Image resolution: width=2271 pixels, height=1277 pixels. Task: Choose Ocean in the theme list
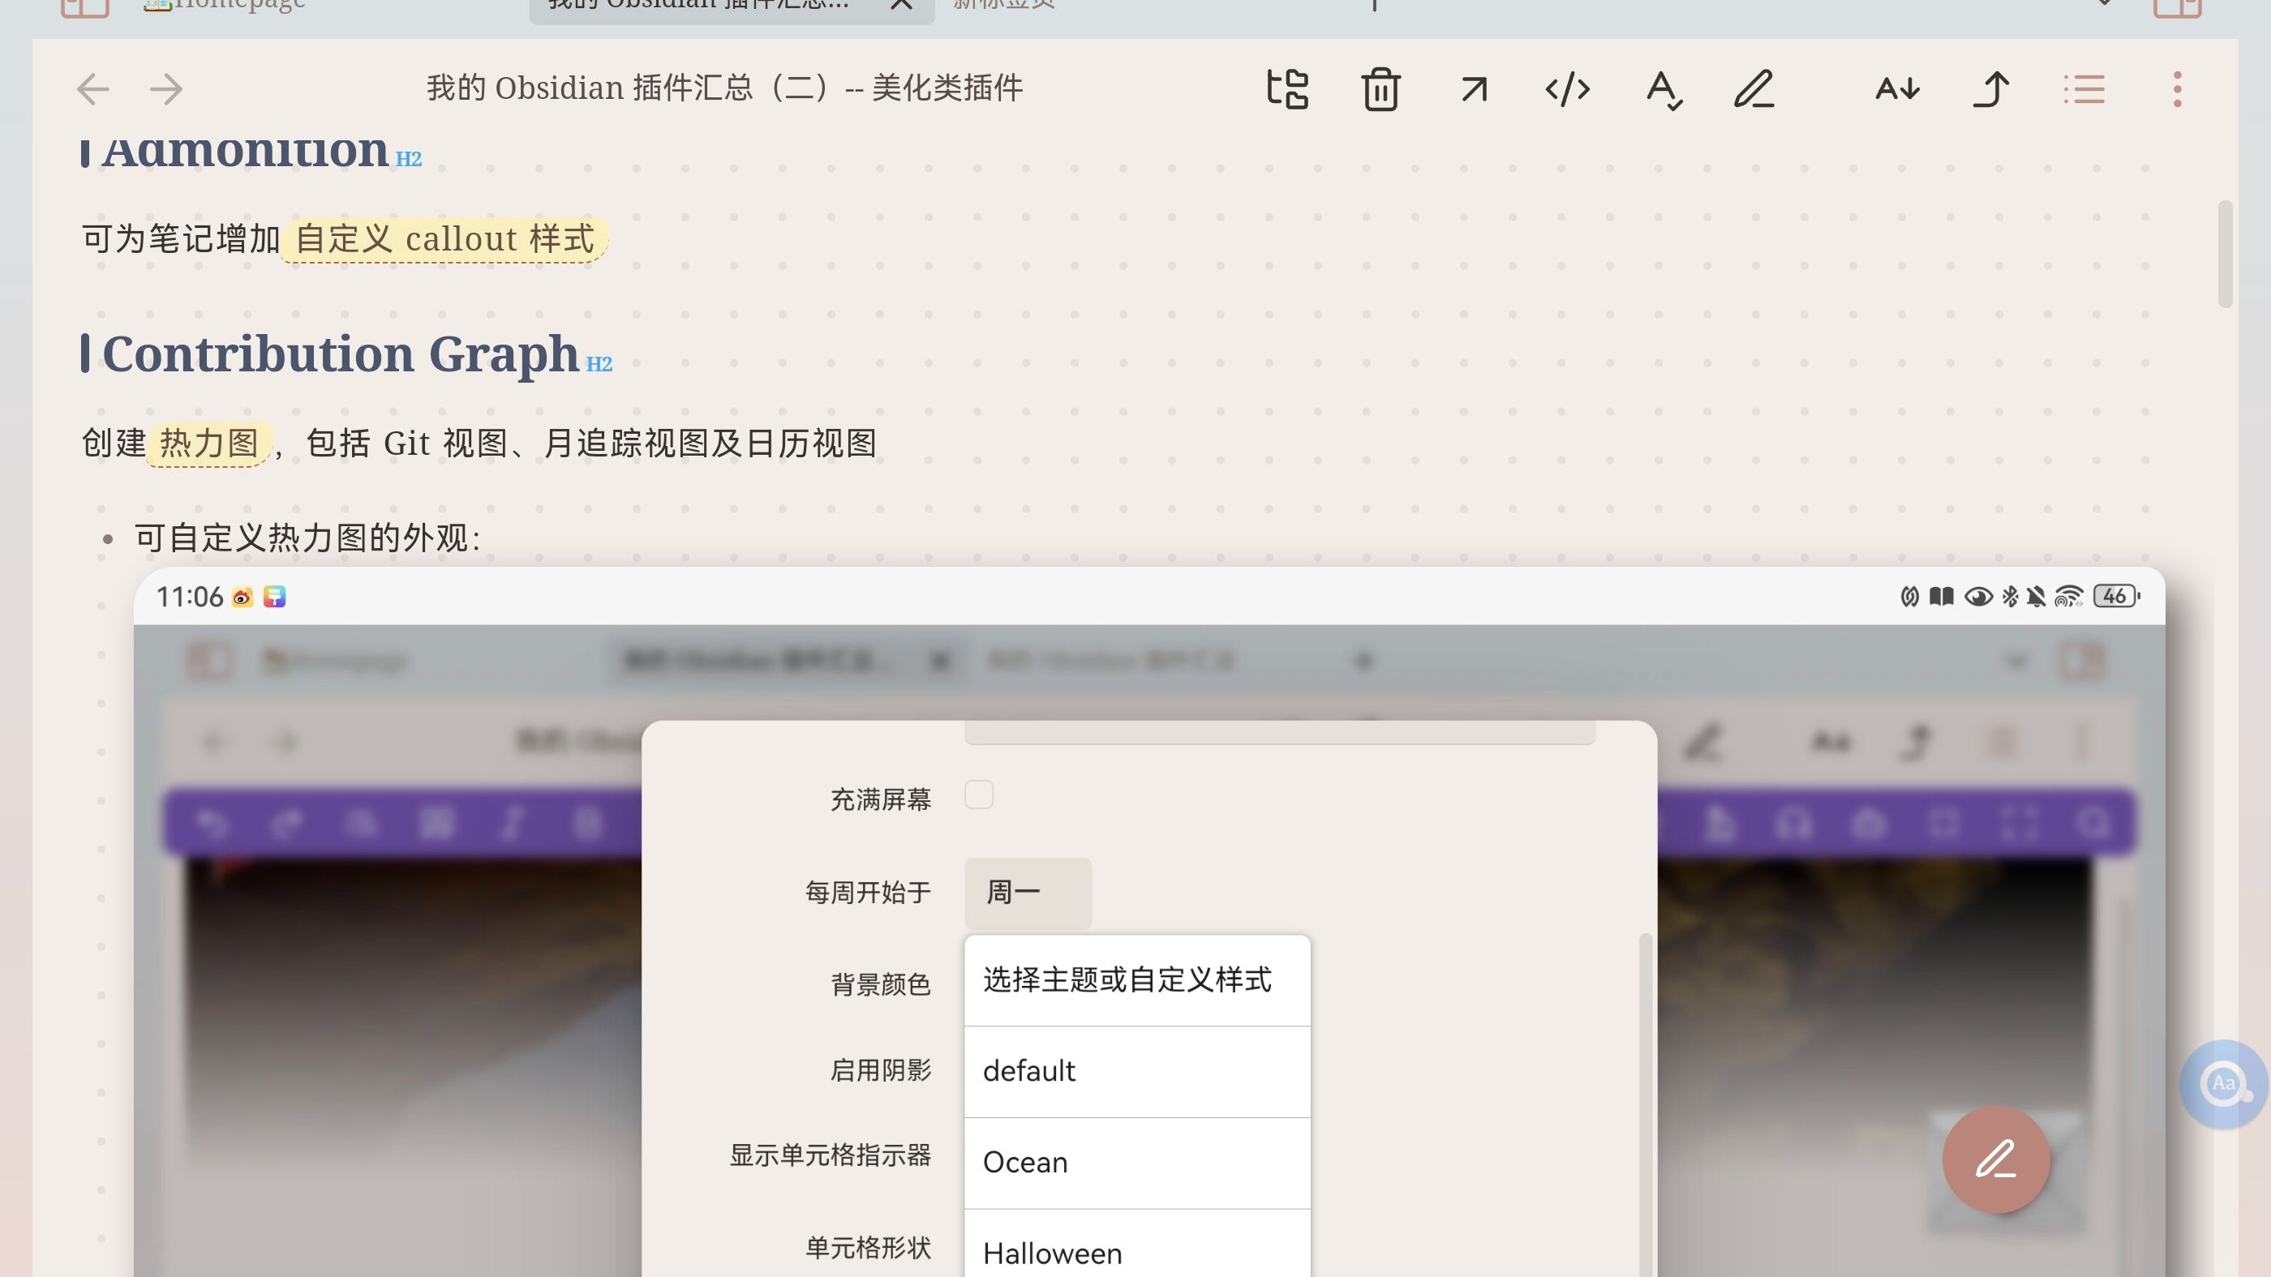(1137, 1163)
